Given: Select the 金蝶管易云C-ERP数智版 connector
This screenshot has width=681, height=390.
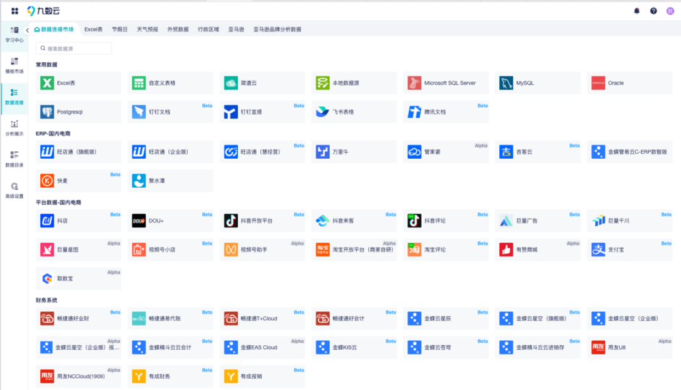Looking at the screenshot, I should tap(630, 152).
